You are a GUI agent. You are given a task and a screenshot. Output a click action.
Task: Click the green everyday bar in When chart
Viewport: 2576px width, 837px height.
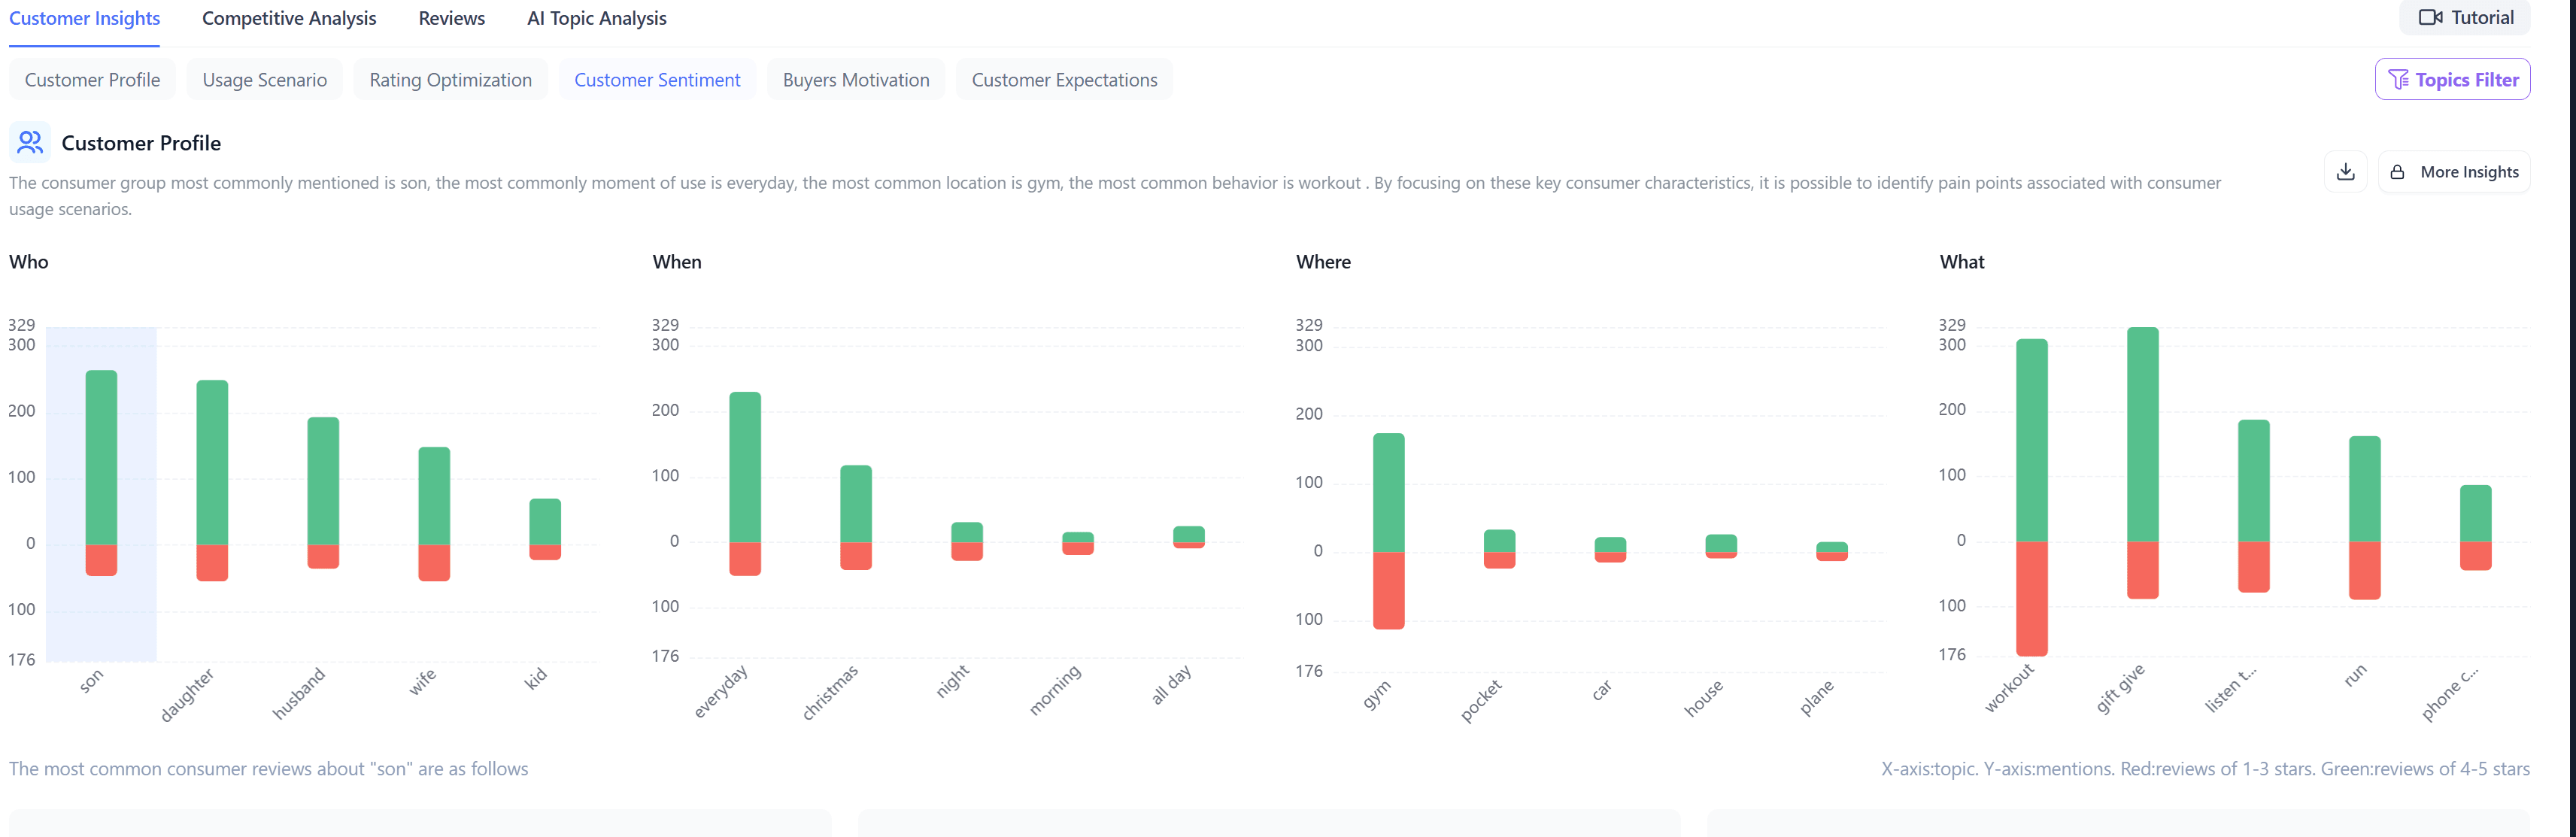tap(745, 467)
